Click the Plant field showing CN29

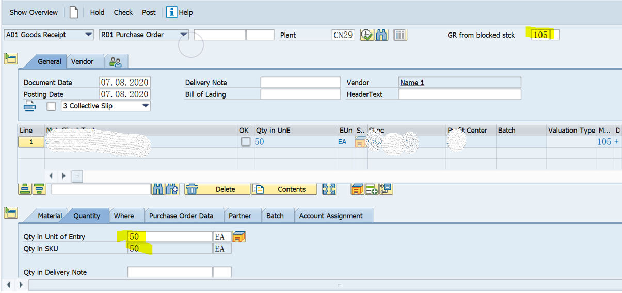coord(343,35)
